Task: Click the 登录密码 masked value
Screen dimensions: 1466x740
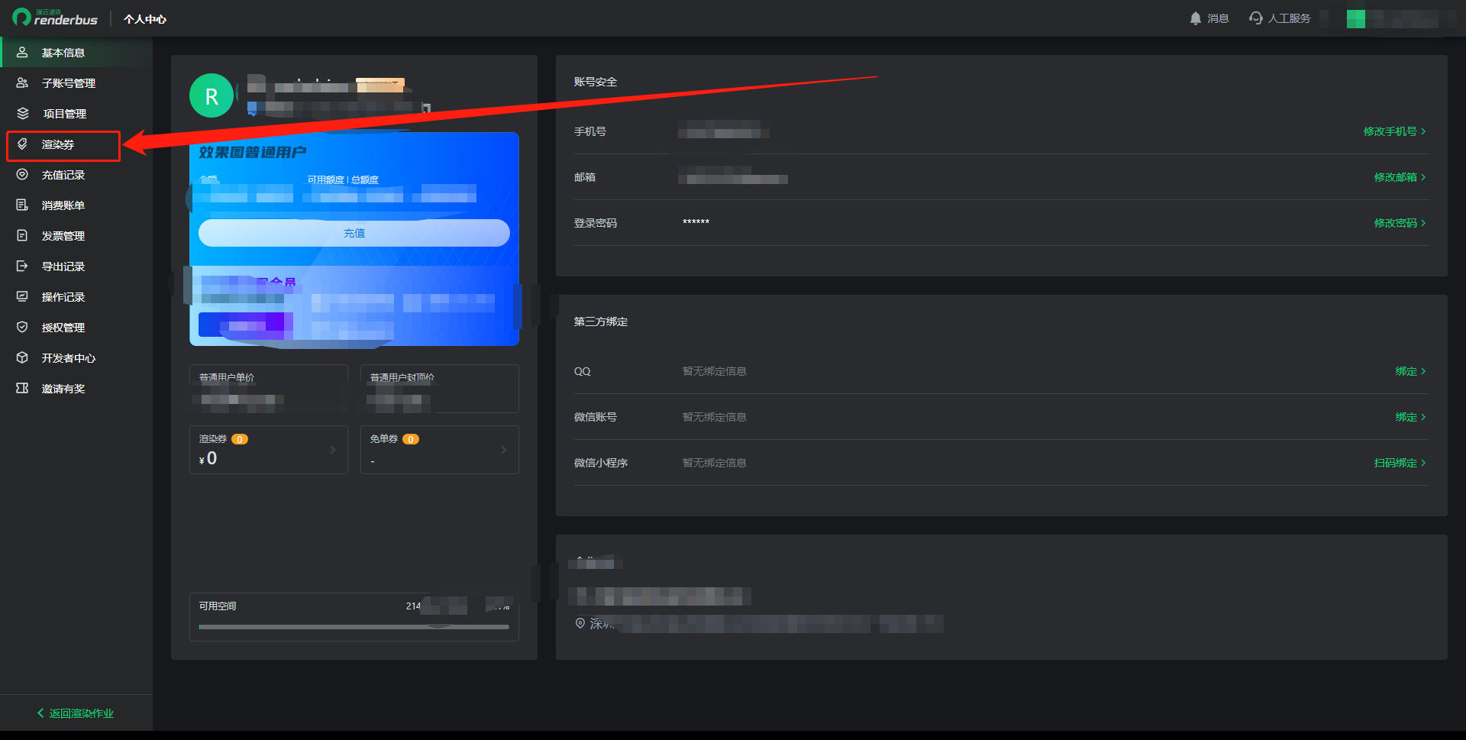Action: click(696, 223)
